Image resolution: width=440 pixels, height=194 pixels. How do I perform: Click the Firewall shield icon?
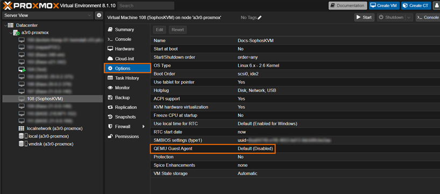point(110,126)
